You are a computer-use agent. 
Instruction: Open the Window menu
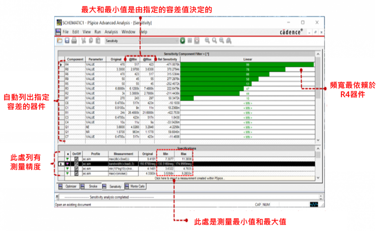pos(128,32)
